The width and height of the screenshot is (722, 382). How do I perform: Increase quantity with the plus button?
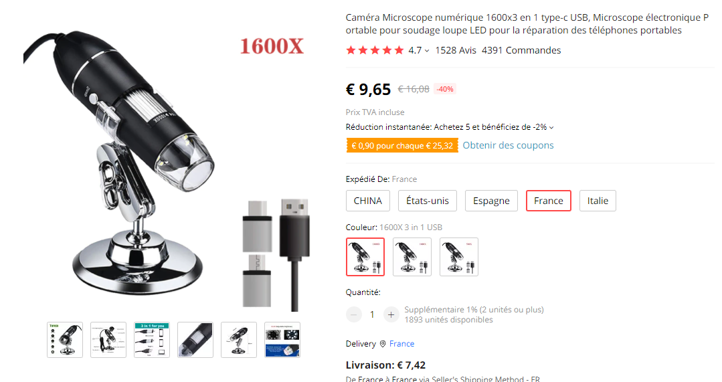391,315
